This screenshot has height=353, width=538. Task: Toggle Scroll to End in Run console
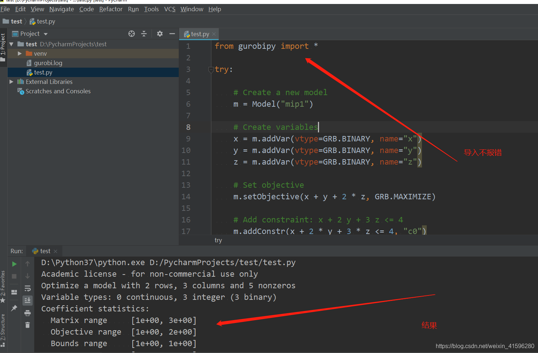28,301
